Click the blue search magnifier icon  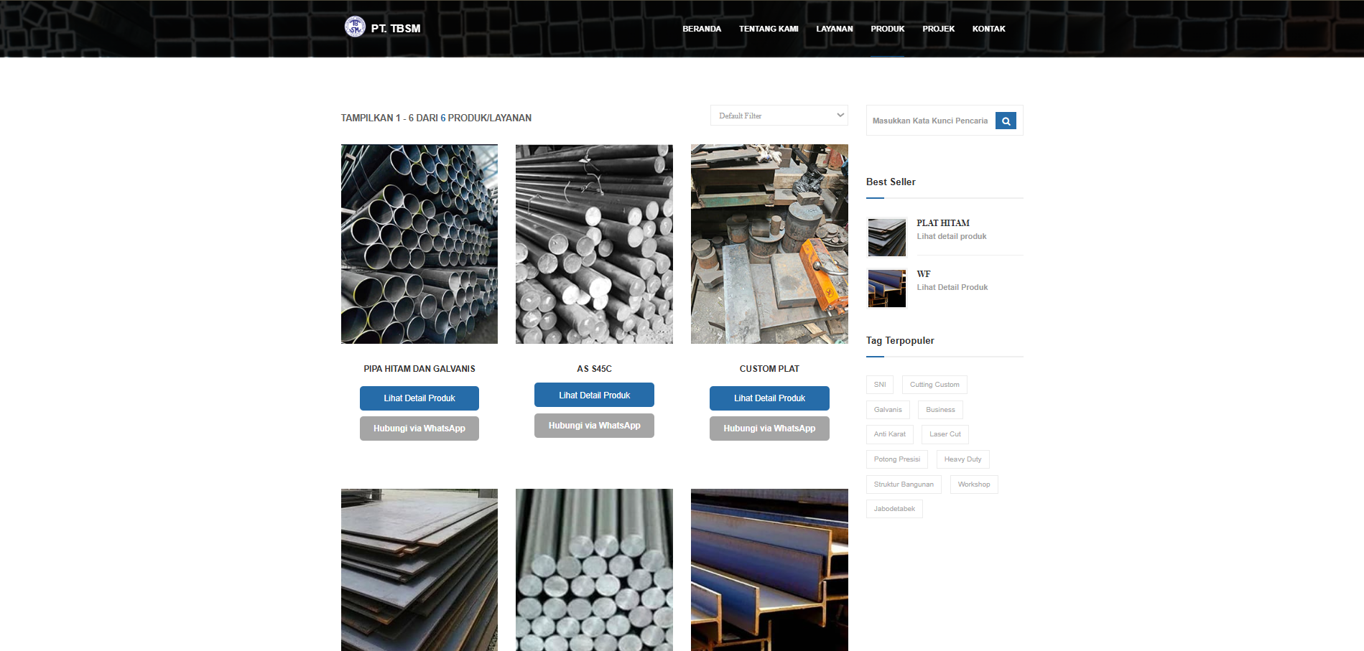pos(1006,121)
